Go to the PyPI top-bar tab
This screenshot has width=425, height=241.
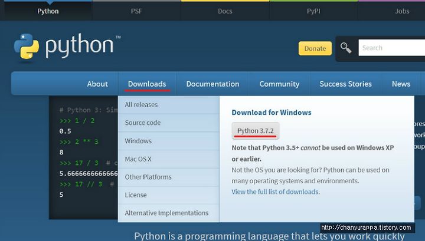click(313, 11)
